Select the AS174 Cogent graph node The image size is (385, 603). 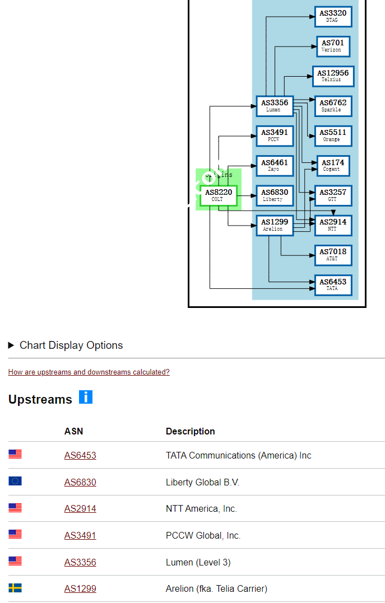point(333,166)
